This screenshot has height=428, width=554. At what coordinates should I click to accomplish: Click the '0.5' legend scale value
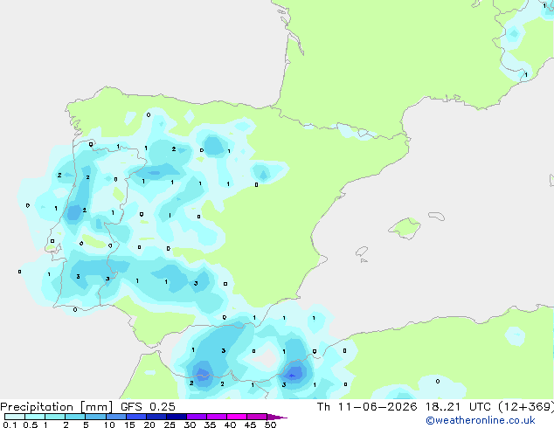[x=30, y=425]
